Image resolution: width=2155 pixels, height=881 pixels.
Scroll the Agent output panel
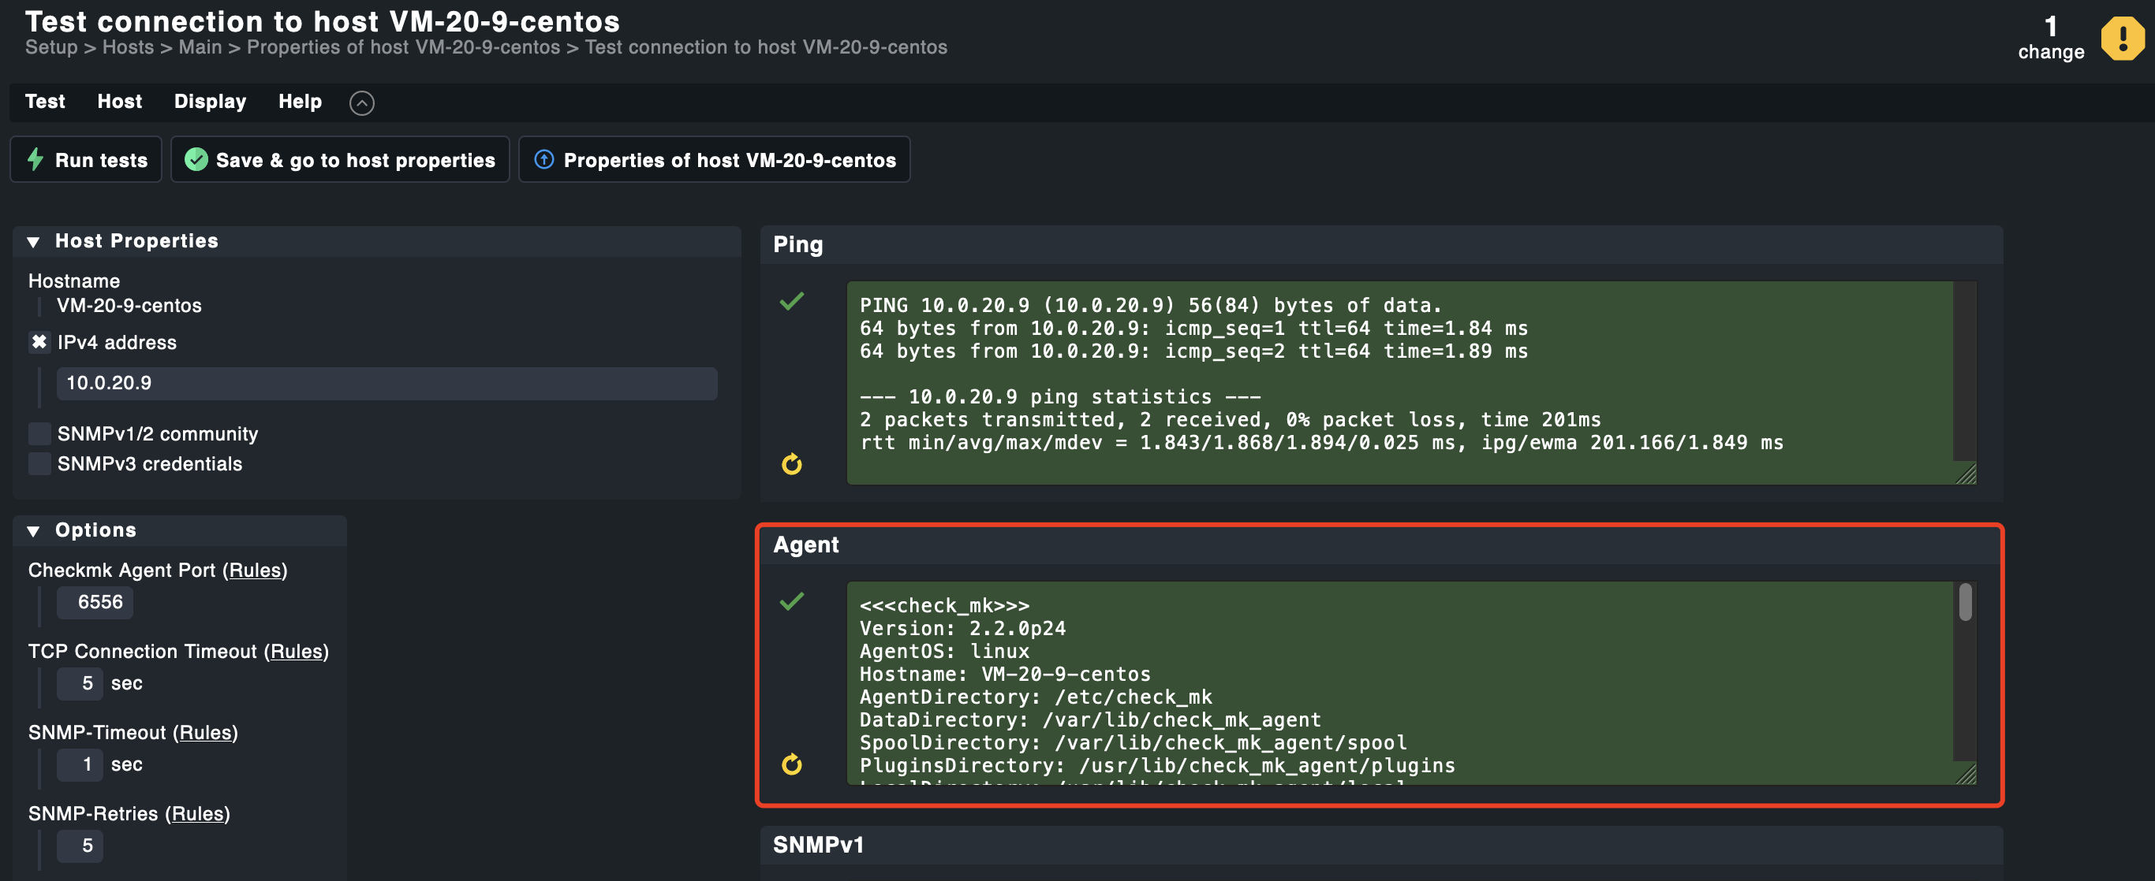tap(1968, 601)
